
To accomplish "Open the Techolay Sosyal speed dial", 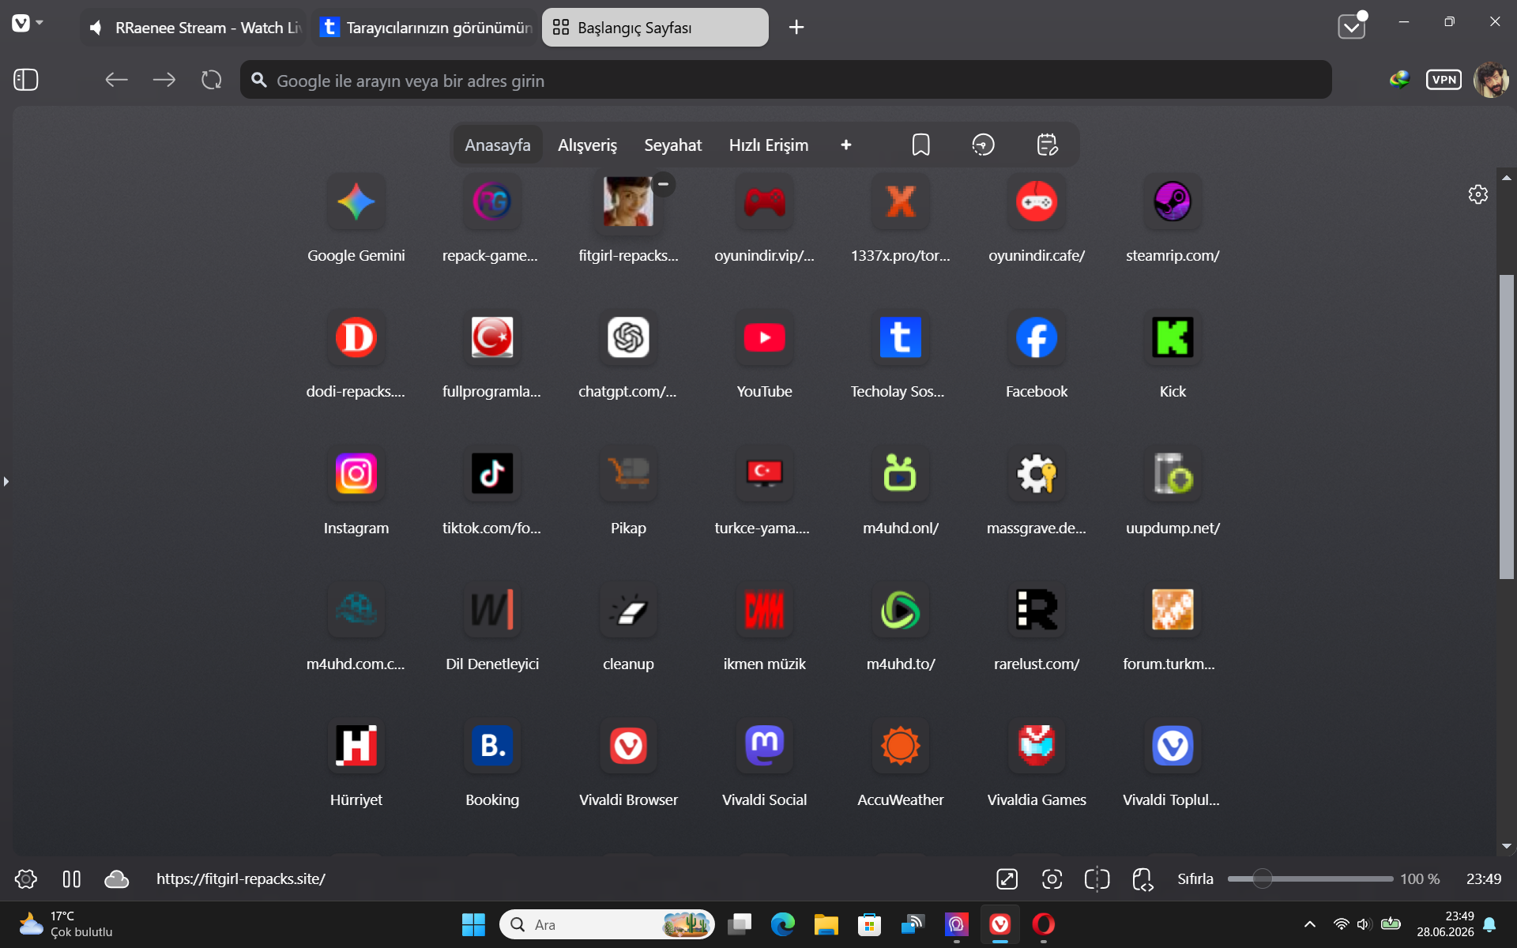I will [x=900, y=338].
